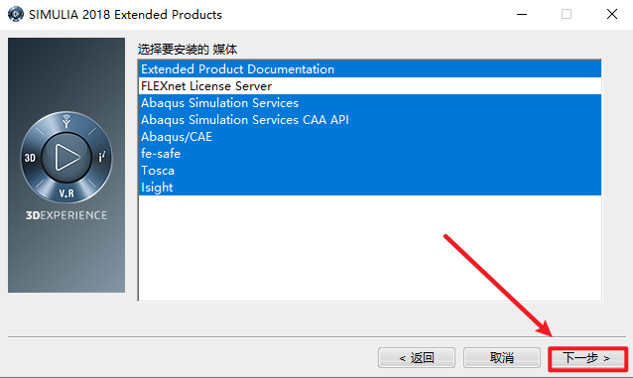633x378 pixels.
Task: Click the 下一步 > (Next) button
Action: pyautogui.click(x=587, y=358)
